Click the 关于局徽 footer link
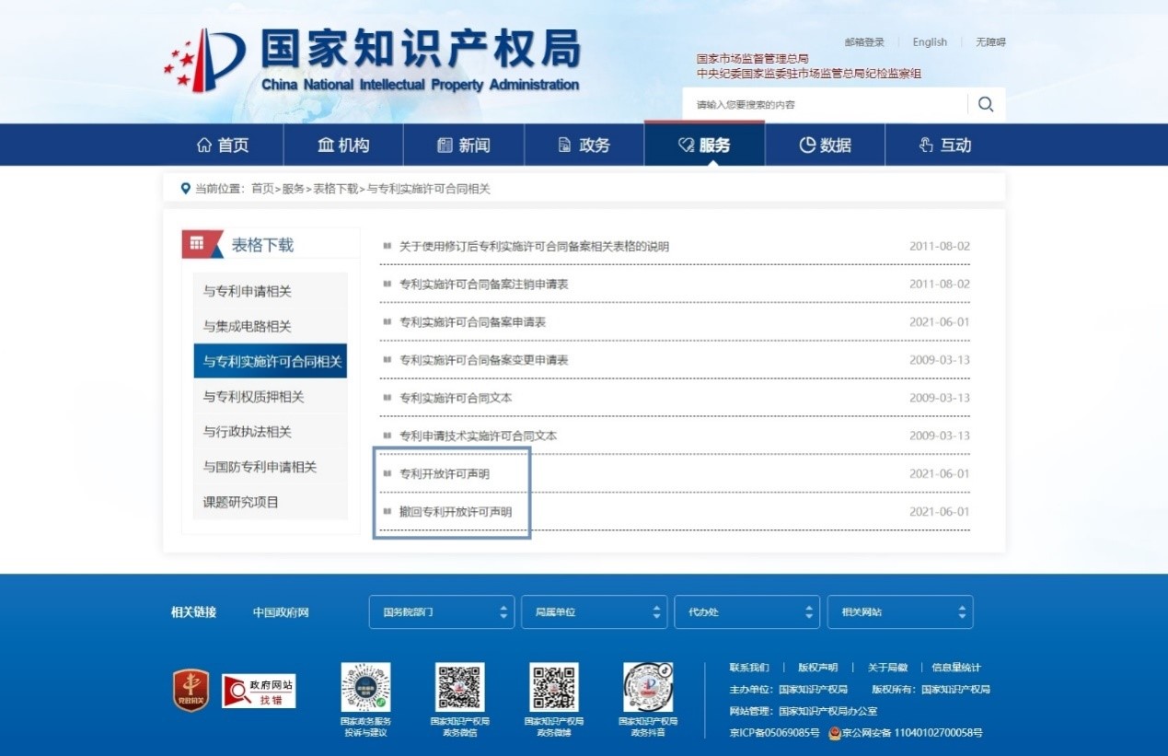The width and height of the screenshot is (1168, 756). pyautogui.click(x=887, y=668)
